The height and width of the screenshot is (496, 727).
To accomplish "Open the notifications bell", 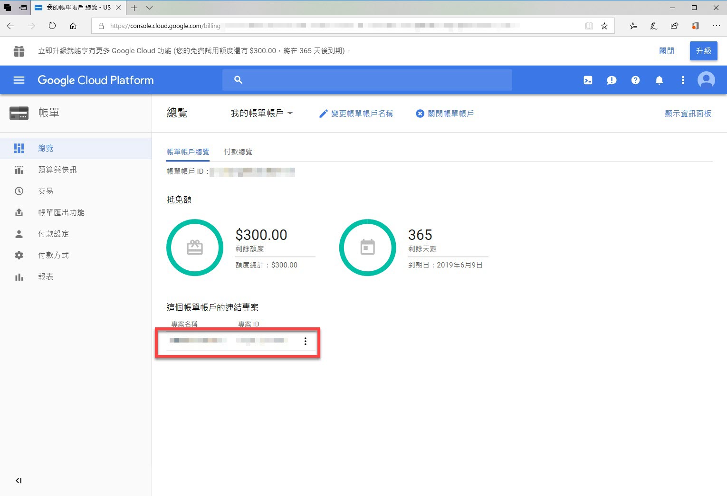I will 659,80.
